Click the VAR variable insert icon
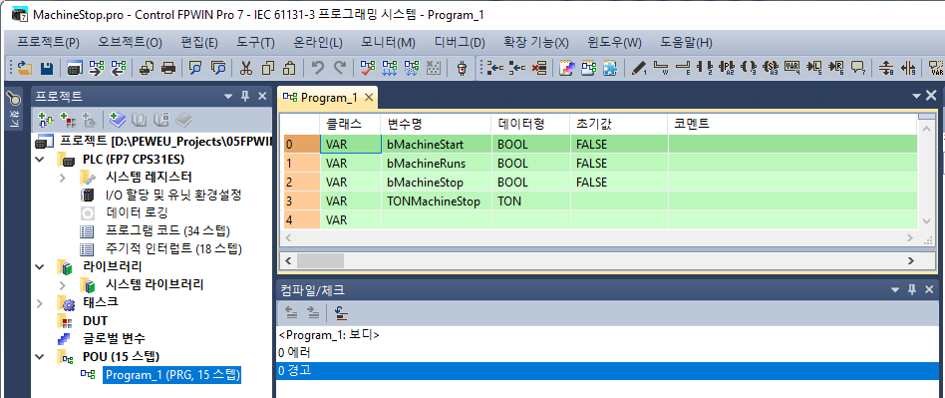 pyautogui.click(x=792, y=68)
